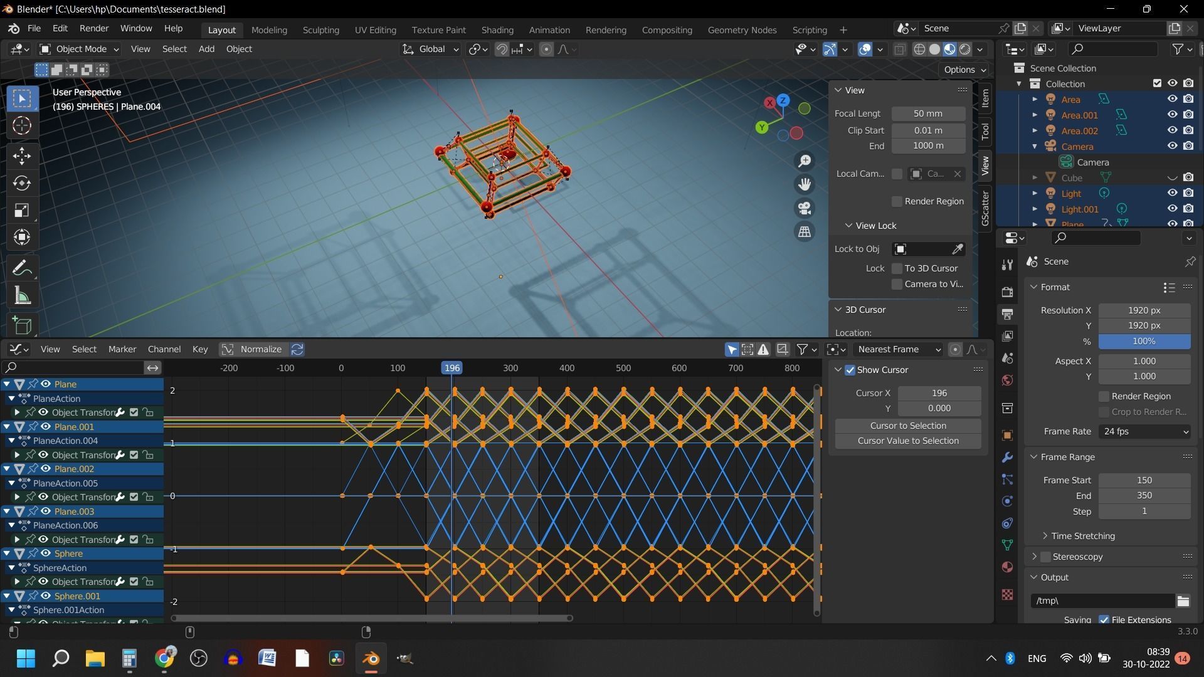Viewport: 1204px width, 677px height.
Task: Select the Annotate tool
Action: click(x=22, y=268)
